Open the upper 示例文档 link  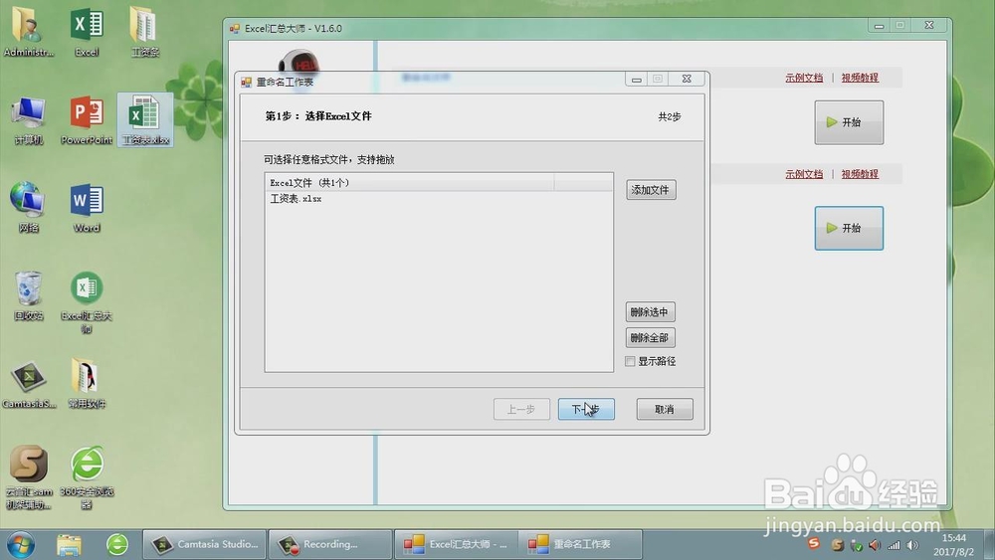[x=804, y=78]
